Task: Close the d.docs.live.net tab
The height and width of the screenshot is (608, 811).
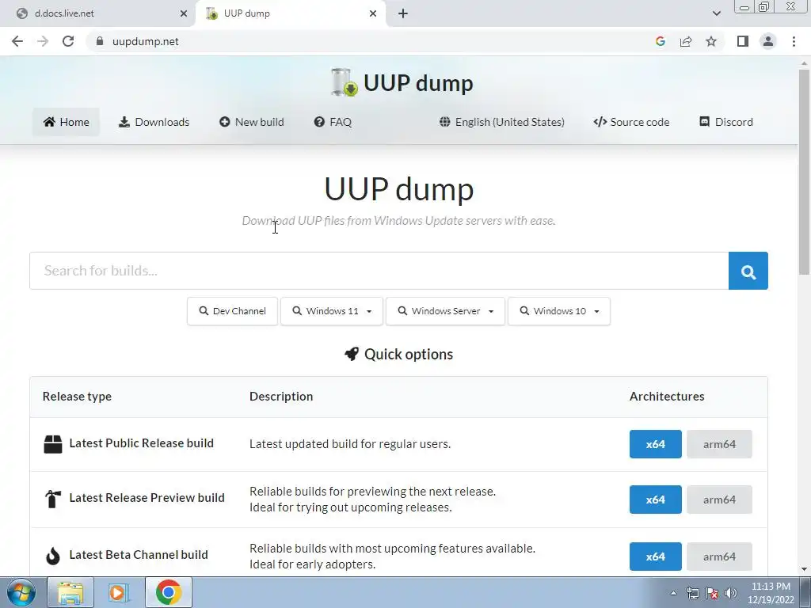Action: pos(184,13)
